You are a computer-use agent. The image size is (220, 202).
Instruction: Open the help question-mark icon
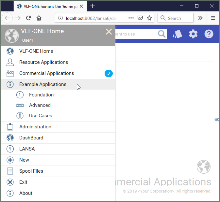click(x=209, y=34)
